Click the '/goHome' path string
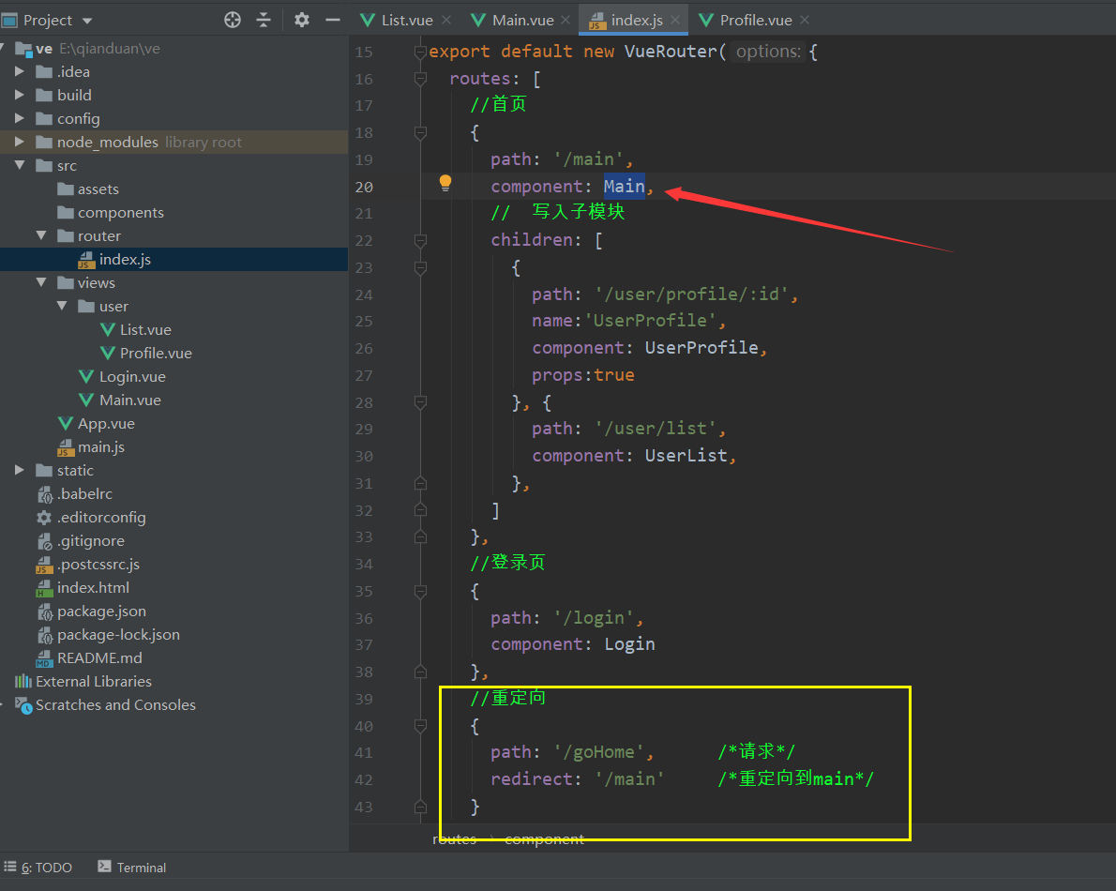The height and width of the screenshot is (891, 1116). coord(598,752)
